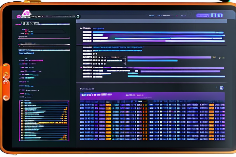
Task: Expand the first row arrow in the top chart panel
Action: pyautogui.click(x=81, y=28)
